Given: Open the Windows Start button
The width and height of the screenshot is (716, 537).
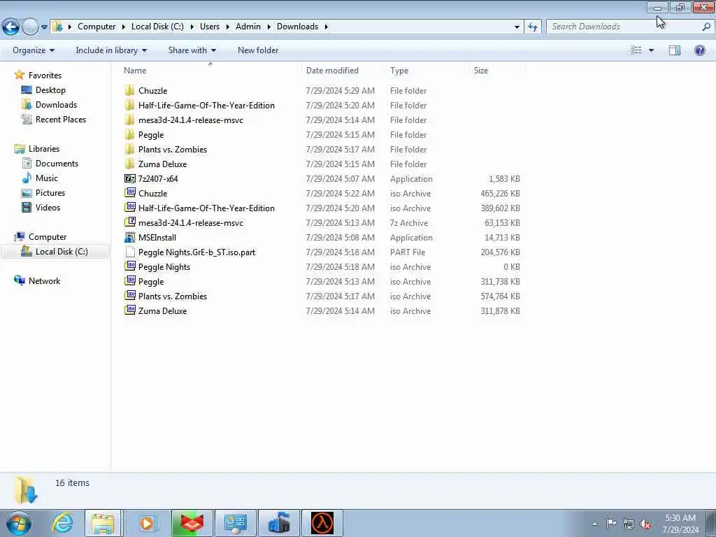Looking at the screenshot, I should tap(19, 523).
